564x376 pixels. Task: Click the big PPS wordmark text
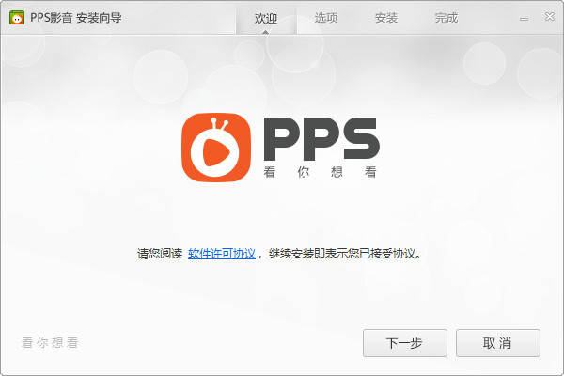321,138
